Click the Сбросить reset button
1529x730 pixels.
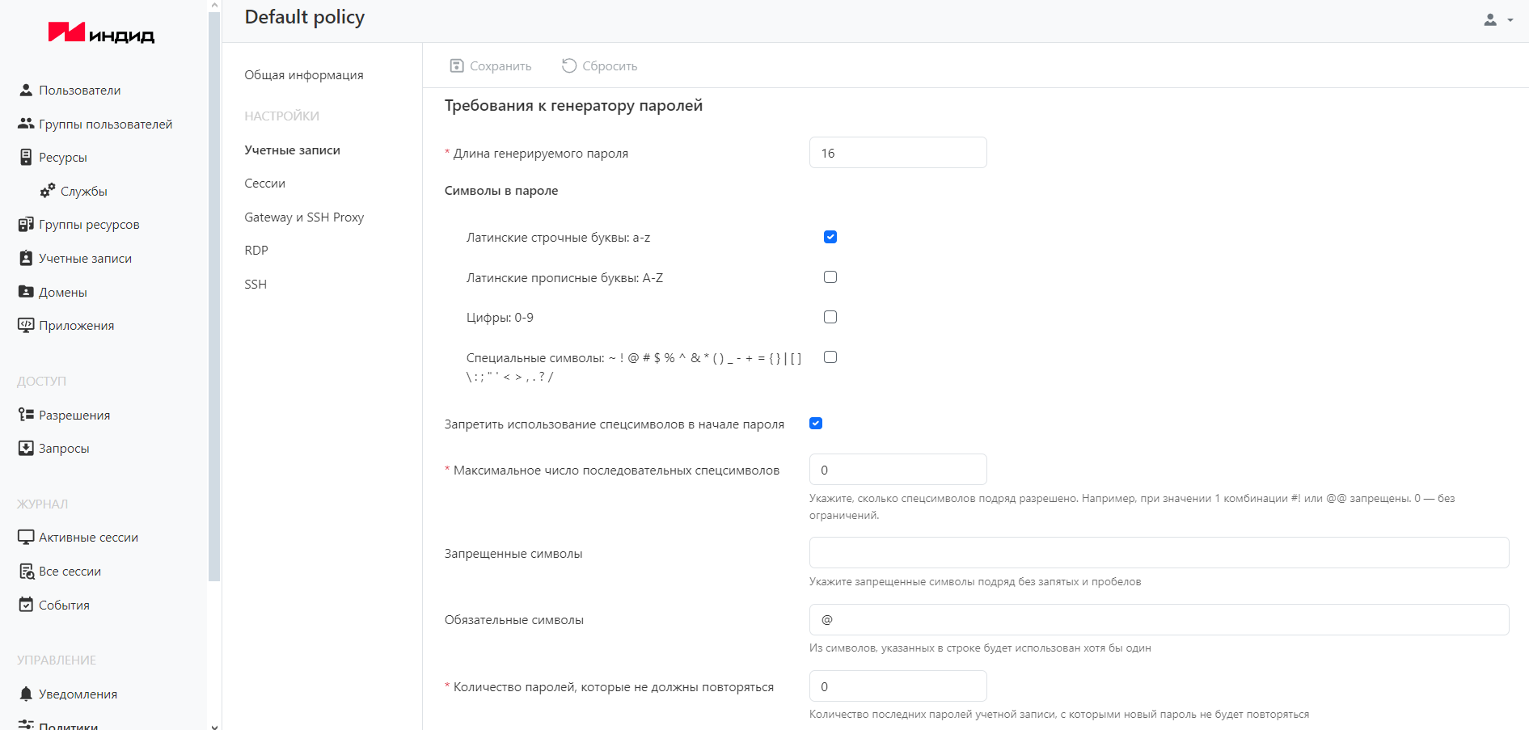point(600,65)
